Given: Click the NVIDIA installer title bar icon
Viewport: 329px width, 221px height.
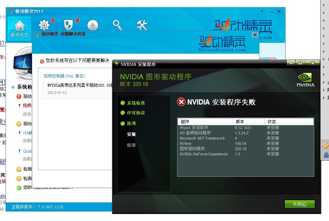Looking at the screenshot, I should (x=116, y=64).
